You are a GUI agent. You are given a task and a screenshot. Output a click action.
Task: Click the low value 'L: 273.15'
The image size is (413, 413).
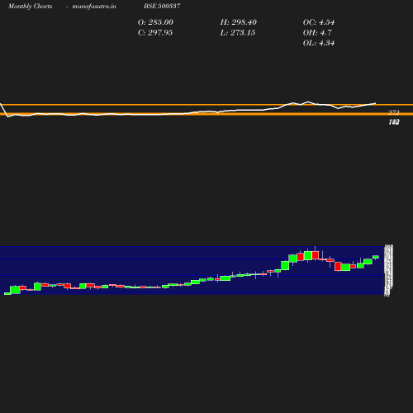[x=238, y=33]
